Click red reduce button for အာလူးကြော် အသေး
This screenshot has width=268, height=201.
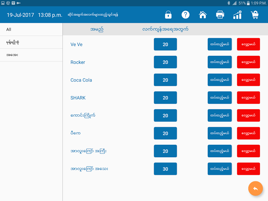point(248,169)
